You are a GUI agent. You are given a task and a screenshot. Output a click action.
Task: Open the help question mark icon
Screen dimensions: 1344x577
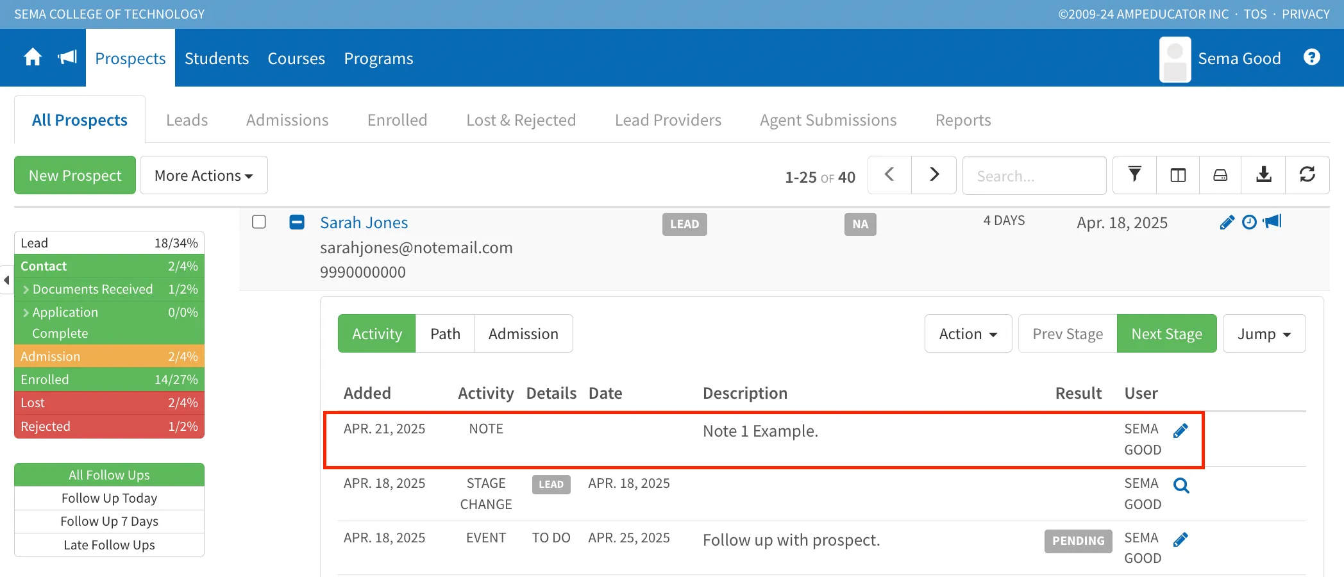point(1312,58)
